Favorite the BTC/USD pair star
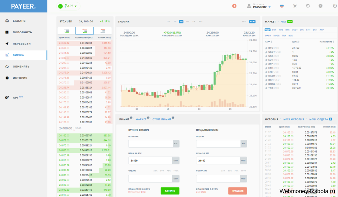Image resolution: width=338 pixels, height=197 pixels. 266,48
